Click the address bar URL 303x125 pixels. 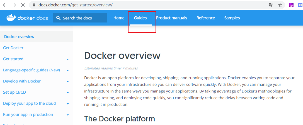75,5
